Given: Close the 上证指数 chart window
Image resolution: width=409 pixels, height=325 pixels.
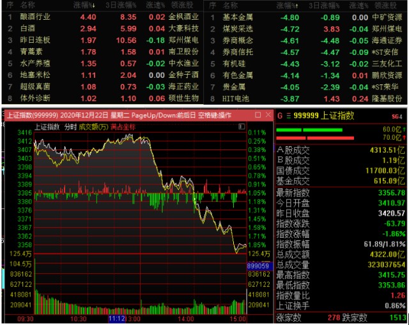Looking at the screenshot, I should pyautogui.click(x=267, y=115).
